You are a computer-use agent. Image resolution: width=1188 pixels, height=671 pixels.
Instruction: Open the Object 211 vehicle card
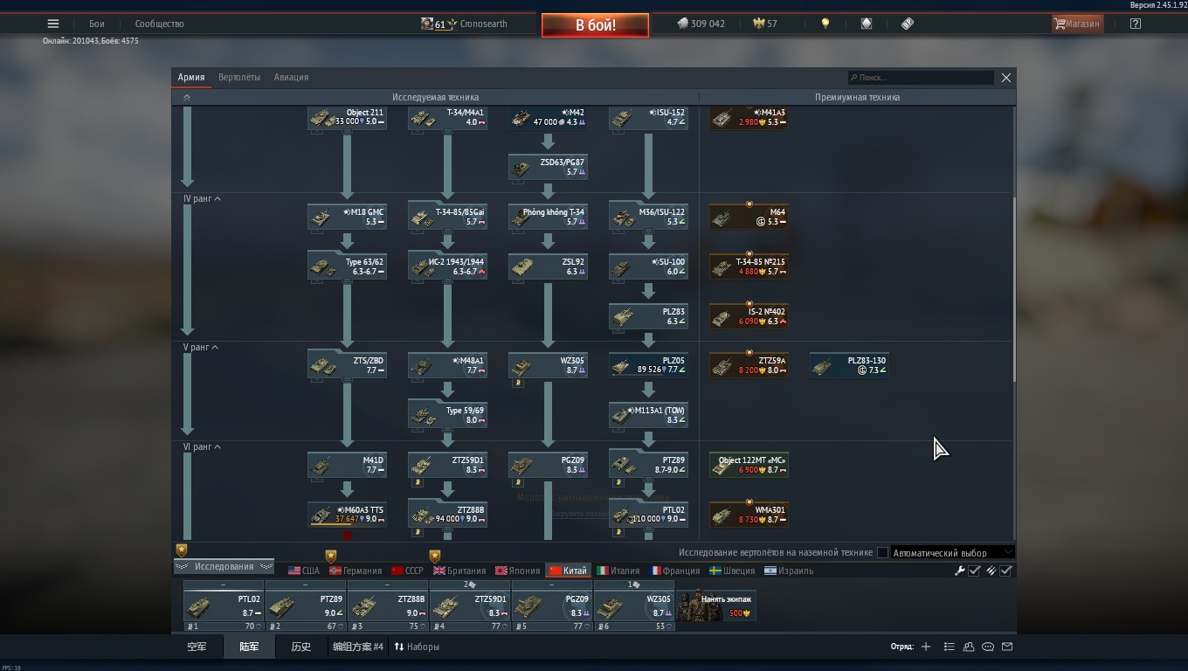[347, 118]
